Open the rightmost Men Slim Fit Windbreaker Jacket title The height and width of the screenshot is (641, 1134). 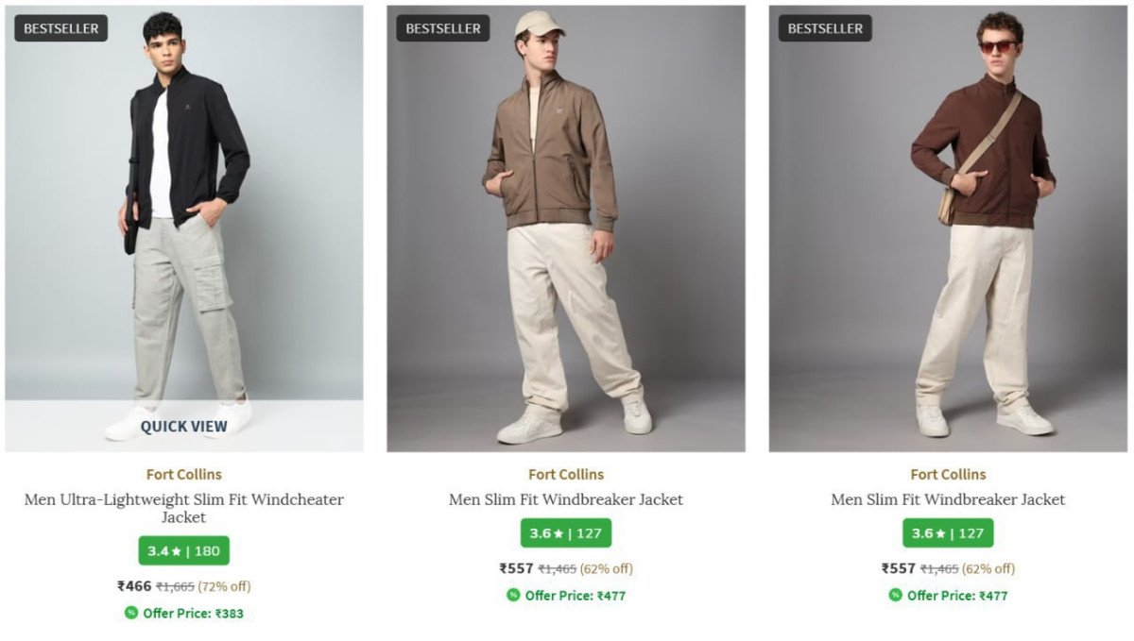click(948, 499)
